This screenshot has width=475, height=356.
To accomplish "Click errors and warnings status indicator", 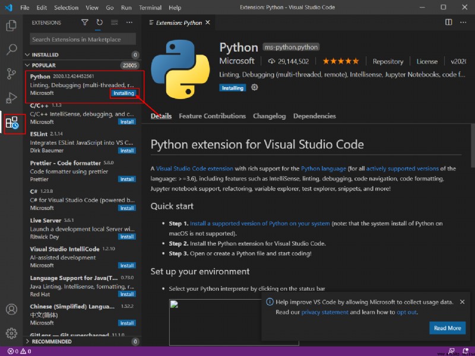I will 20,351.
